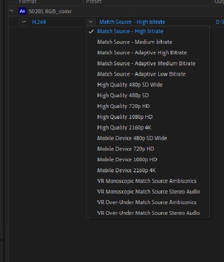
Task: Click the Format column header
Action: tap(28, 2)
